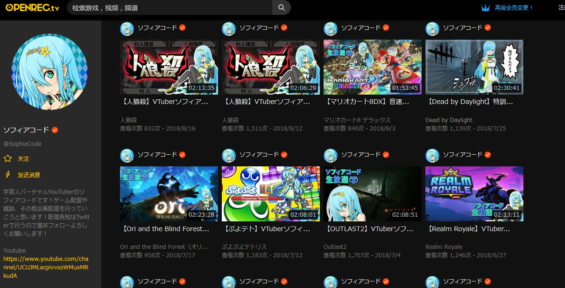
Task: Click the verified badge above the Puyo Puyo Tetris video
Action: (284, 155)
